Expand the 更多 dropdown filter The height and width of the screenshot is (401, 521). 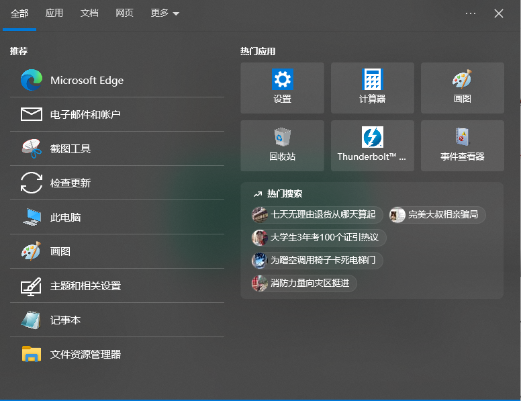(x=164, y=13)
